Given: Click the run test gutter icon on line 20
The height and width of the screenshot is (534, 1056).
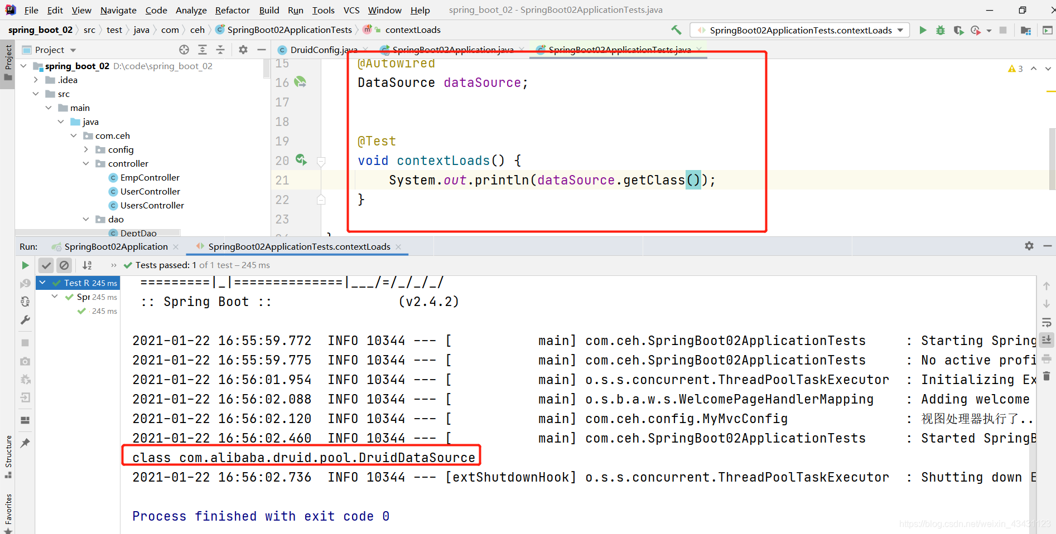Looking at the screenshot, I should click(301, 160).
